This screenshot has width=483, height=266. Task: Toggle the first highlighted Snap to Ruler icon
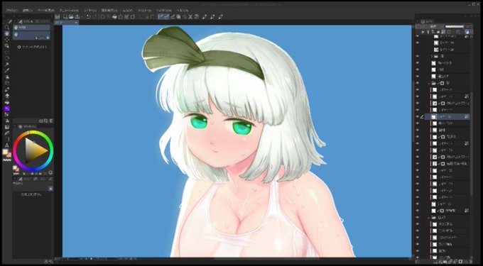tap(161, 16)
